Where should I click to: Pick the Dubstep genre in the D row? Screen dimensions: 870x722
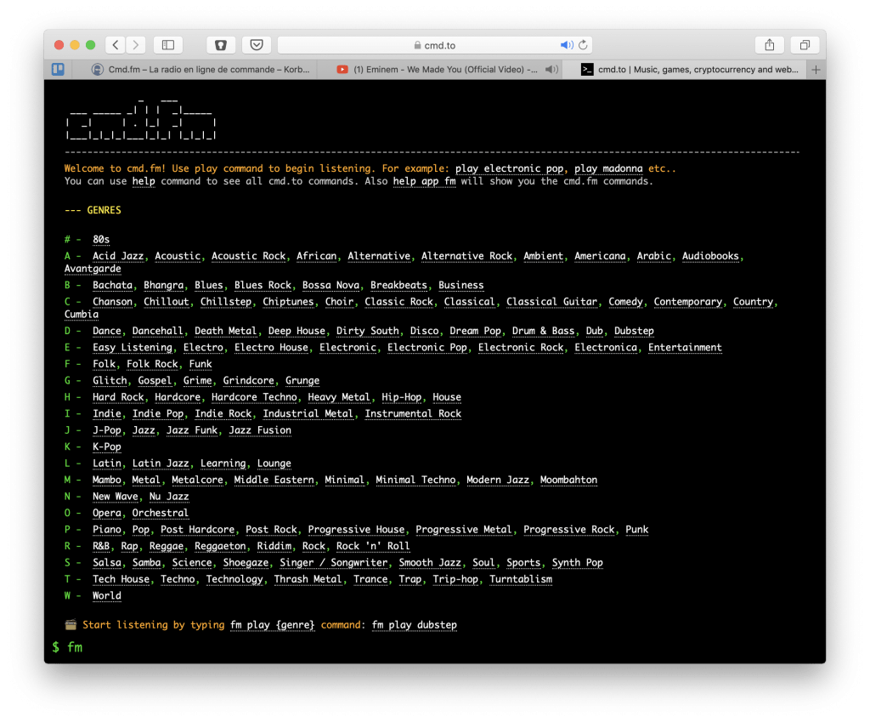click(634, 331)
